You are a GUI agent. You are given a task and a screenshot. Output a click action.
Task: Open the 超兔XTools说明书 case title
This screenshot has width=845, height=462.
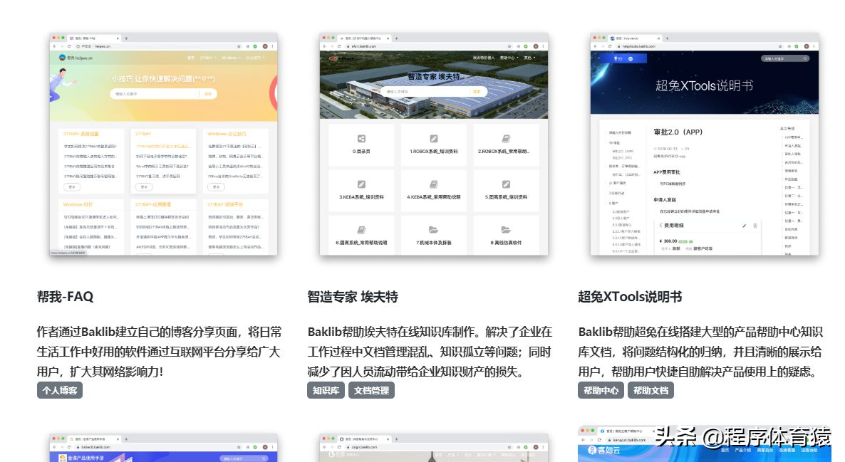[630, 297]
